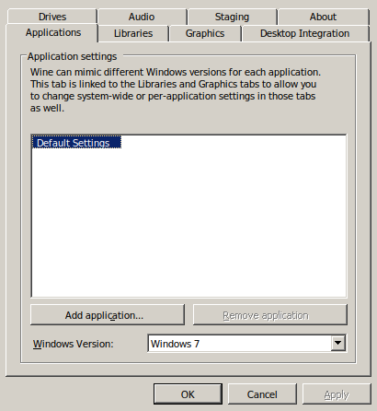Screen dimensions: 377x411
Task: Click the Windows Version label
Action: pyautogui.click(x=74, y=344)
